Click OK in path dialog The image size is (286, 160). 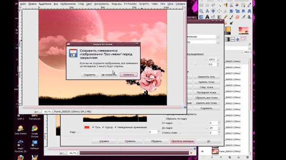[x=209, y=141]
